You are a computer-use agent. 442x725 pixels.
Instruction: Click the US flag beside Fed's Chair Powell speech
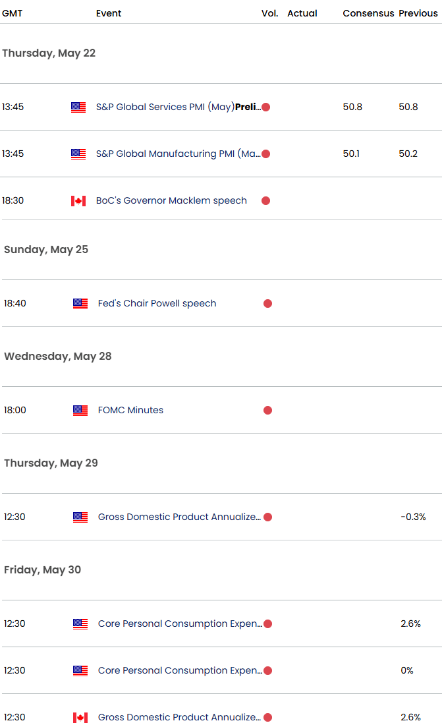[x=80, y=303]
